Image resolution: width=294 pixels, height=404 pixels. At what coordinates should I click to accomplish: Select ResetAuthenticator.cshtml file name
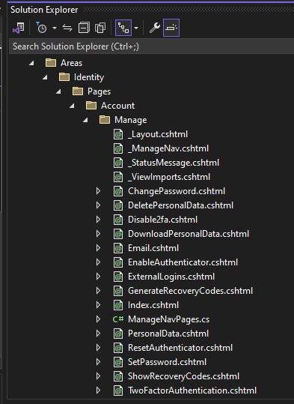[180, 348]
